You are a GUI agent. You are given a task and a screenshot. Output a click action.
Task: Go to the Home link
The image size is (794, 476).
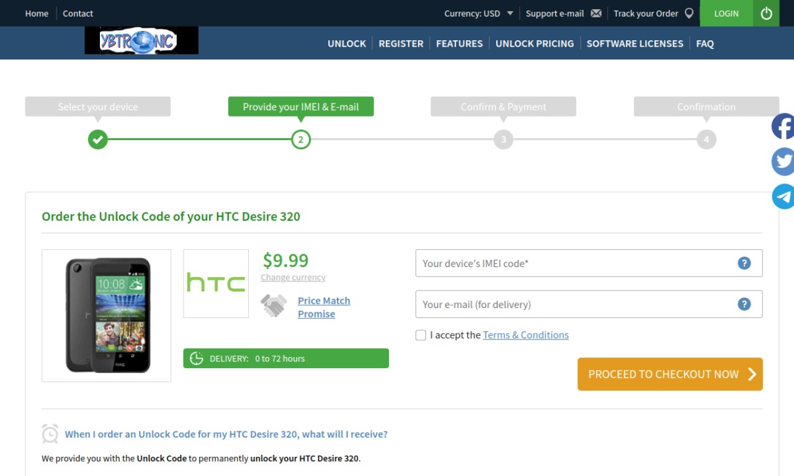37,13
